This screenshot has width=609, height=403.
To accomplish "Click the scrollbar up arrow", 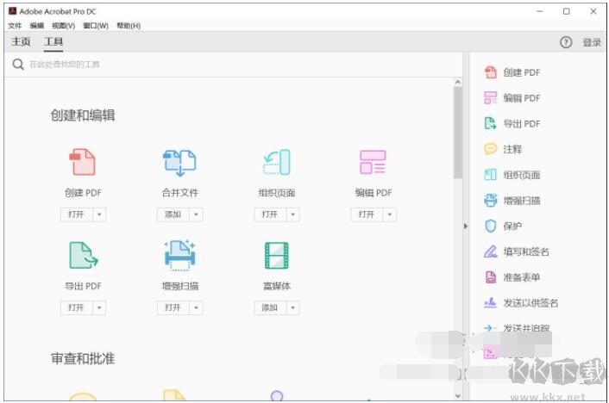I will coord(457,82).
